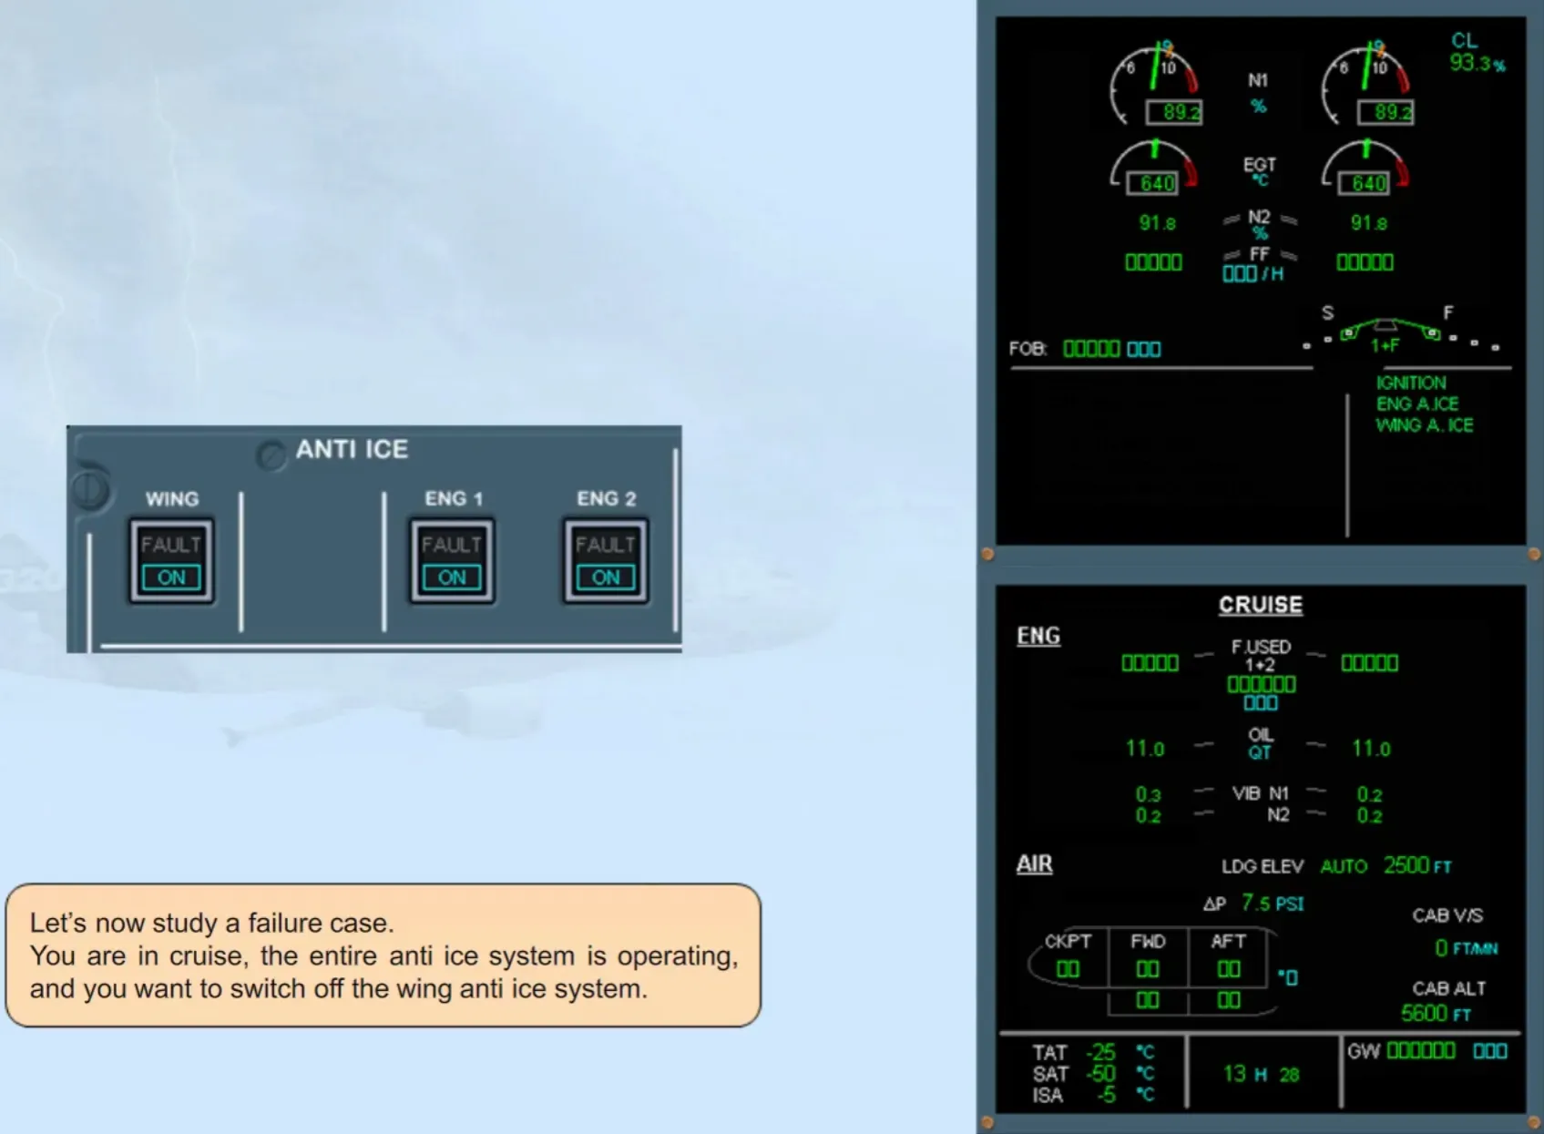
Task: Toggle the ENG 2 anti ice pushbutton
Action: click(606, 561)
